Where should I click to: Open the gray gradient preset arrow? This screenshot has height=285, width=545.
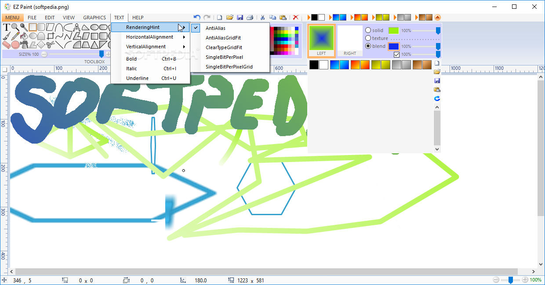tap(395, 17)
